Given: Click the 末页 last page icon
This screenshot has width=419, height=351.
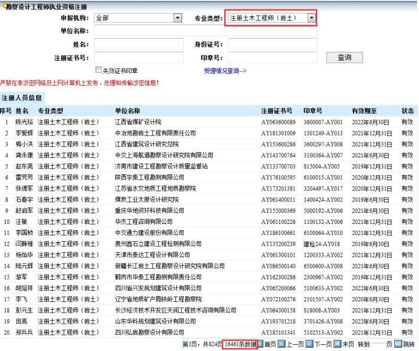Looking at the screenshot, I should [336, 343].
